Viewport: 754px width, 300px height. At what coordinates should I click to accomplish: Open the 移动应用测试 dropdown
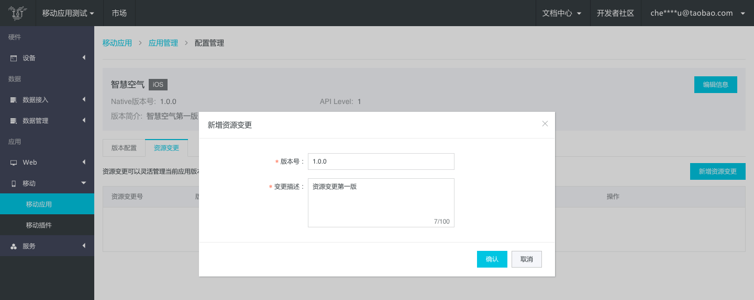tap(69, 13)
